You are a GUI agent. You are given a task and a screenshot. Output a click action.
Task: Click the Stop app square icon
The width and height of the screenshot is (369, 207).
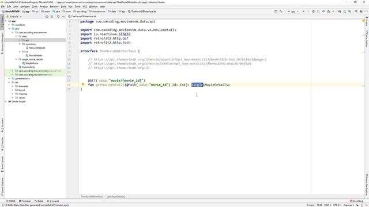(x=333, y=11)
